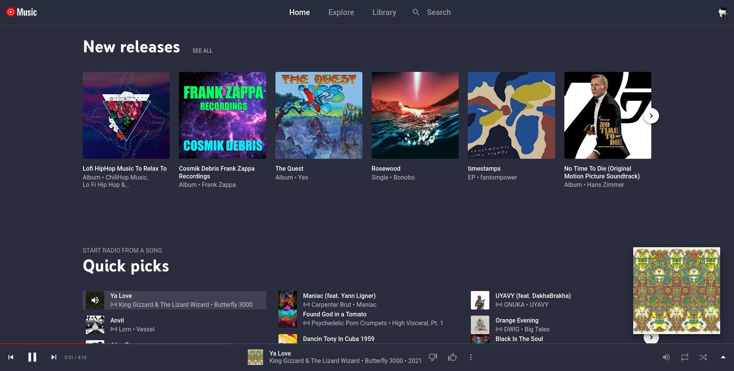Pause the current song

(x=32, y=357)
